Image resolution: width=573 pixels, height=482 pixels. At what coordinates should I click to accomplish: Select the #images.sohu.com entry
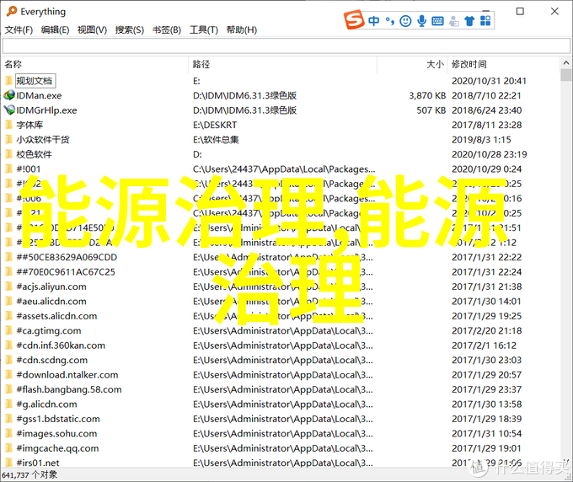click(x=56, y=433)
